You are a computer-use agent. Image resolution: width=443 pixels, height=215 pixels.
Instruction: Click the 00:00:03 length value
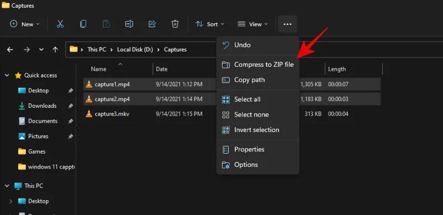point(338,99)
